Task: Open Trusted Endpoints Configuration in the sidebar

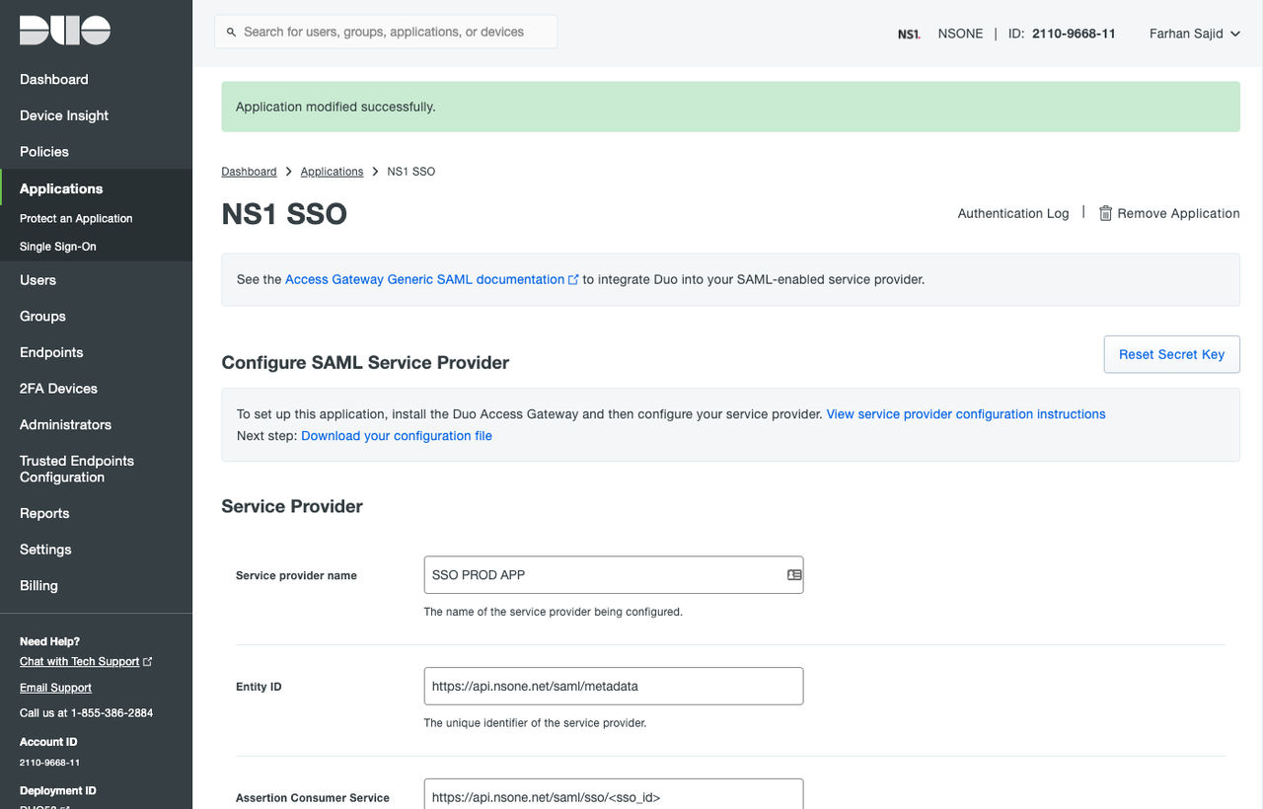Action: click(x=77, y=469)
